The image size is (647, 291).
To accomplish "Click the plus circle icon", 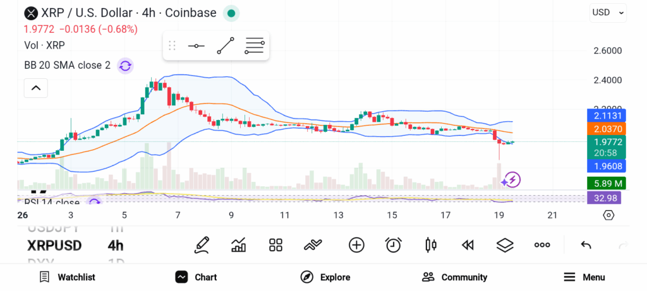I will [356, 245].
